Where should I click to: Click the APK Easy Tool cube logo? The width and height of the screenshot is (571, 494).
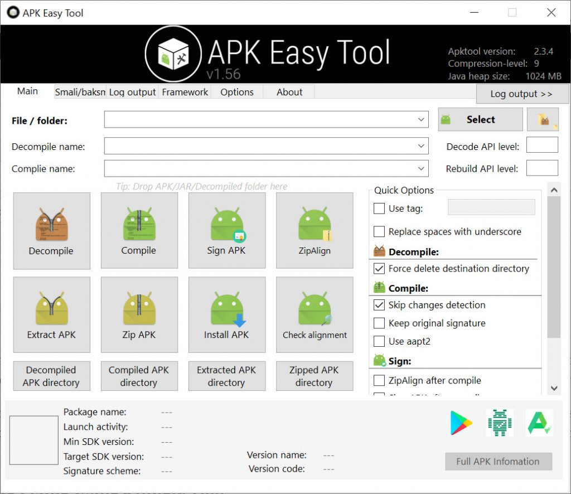click(x=173, y=54)
